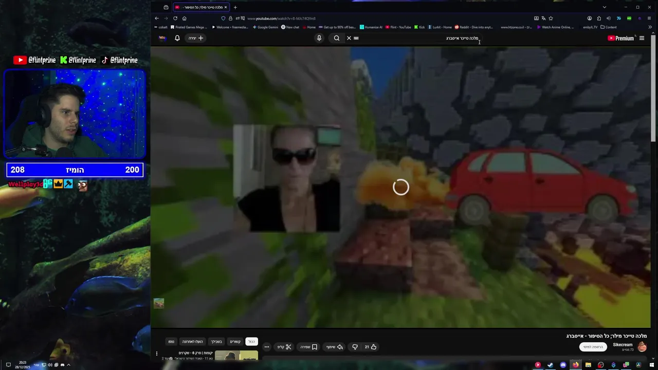
Task: Open the YouTube account avatar menu
Action: pos(162,38)
